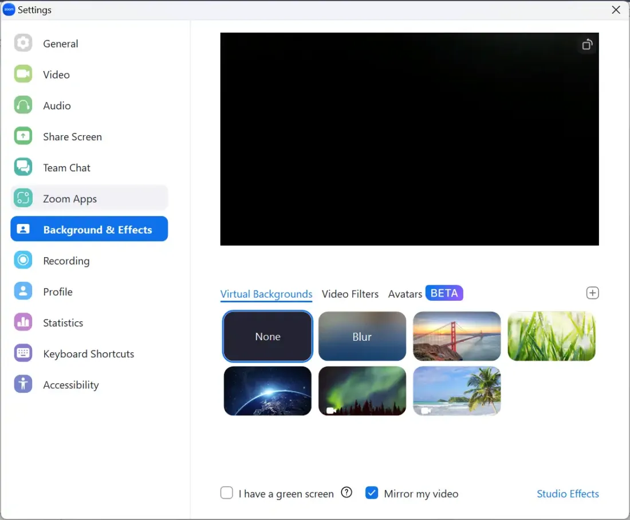The image size is (630, 520).
Task: Open Audio settings via the headphones icon
Action: pyautogui.click(x=23, y=105)
